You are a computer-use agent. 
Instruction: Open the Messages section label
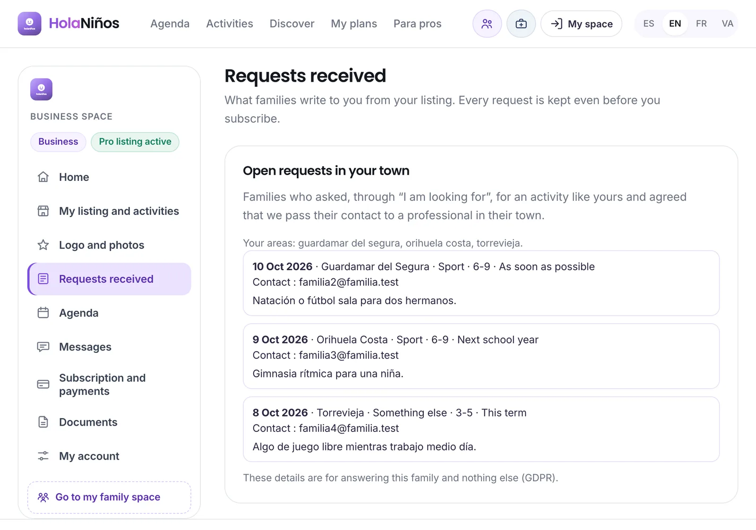point(85,347)
